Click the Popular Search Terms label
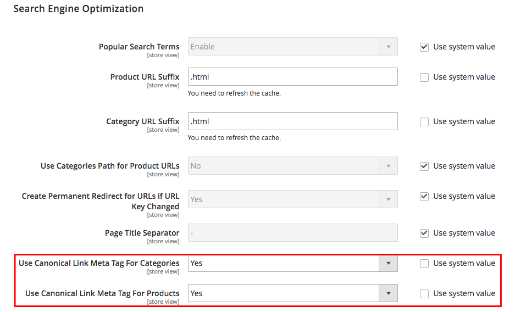The width and height of the screenshot is (515, 312). pyautogui.click(x=139, y=47)
